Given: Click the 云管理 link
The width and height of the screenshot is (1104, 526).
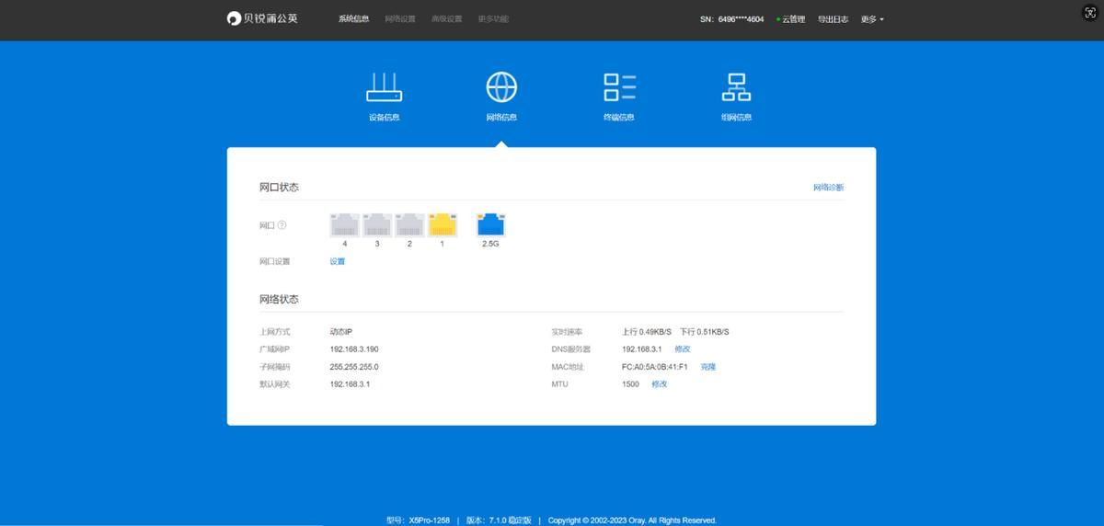Looking at the screenshot, I should (x=790, y=19).
